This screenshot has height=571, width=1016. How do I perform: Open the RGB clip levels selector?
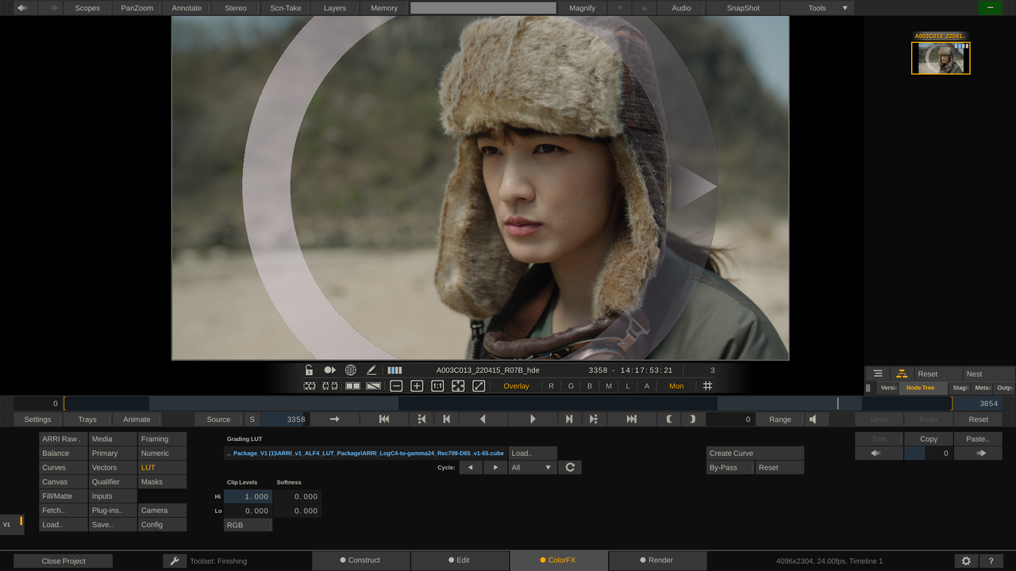(x=248, y=525)
